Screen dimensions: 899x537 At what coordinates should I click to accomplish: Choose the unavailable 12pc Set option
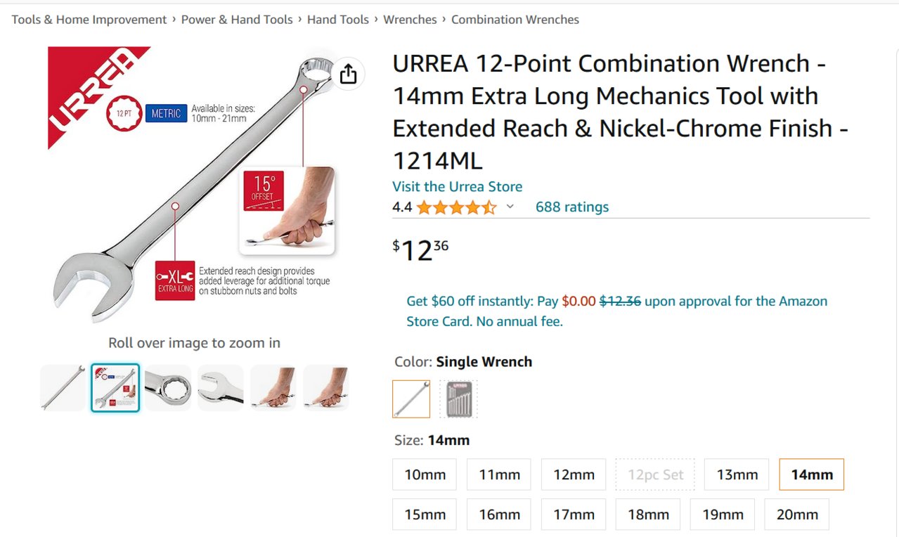(655, 474)
